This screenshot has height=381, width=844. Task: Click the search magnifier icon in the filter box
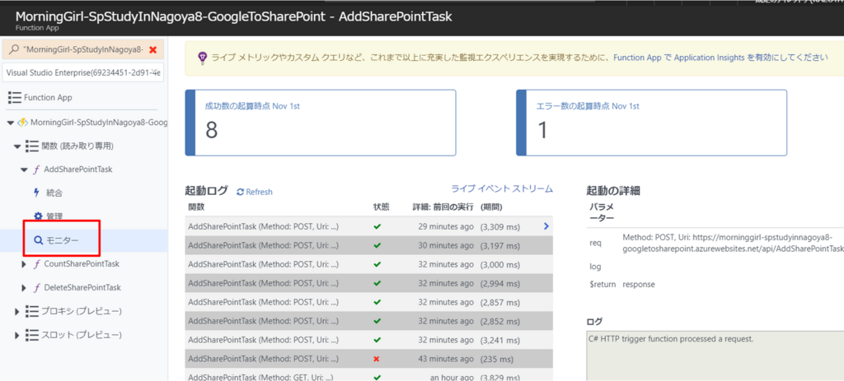(x=15, y=49)
